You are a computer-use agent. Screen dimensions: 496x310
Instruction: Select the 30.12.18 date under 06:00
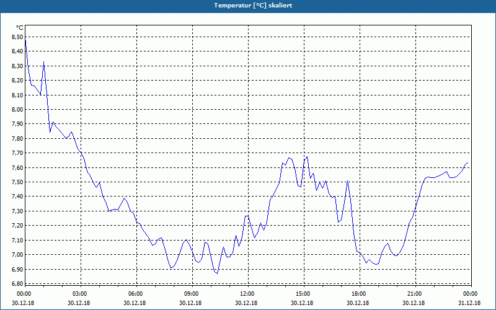135,303
